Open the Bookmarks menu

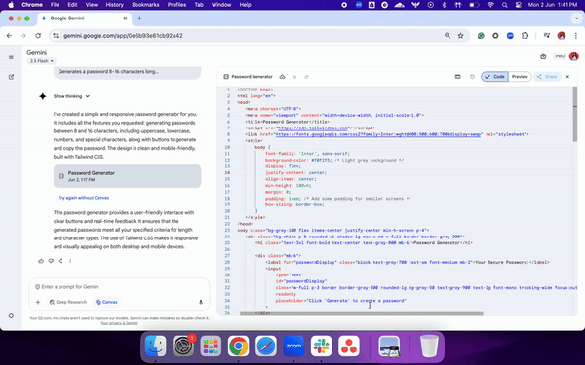point(145,5)
